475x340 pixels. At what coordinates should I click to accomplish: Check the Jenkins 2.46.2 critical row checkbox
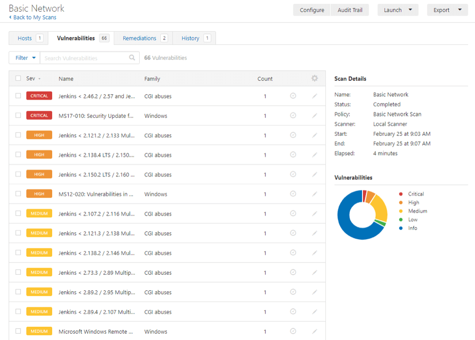coord(18,96)
